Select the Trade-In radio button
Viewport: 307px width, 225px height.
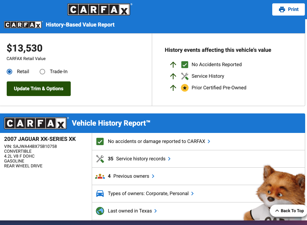[42, 72]
